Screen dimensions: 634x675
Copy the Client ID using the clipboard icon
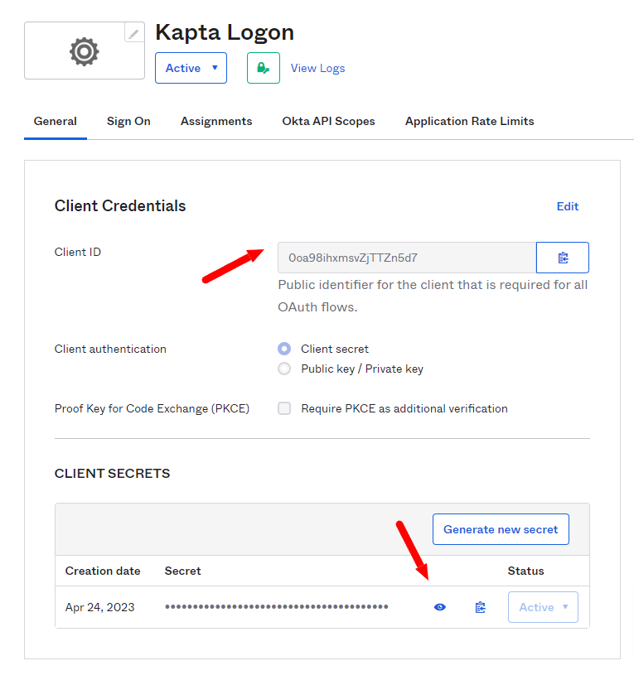[x=562, y=257]
